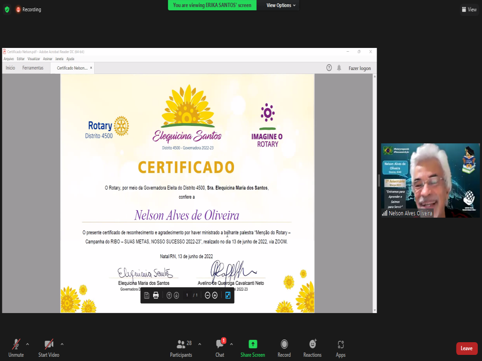482x361 pixels.
Task: Leave the meeting
Action: point(466,348)
